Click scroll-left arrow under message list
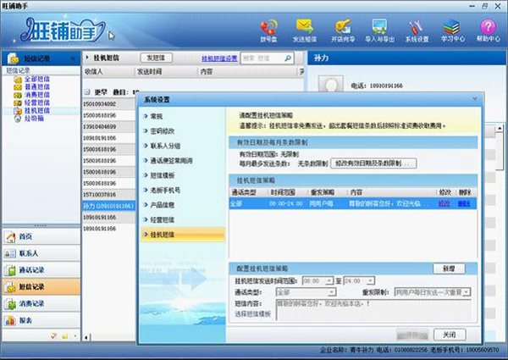Viewport: 508px width, 360px height. tap(86, 338)
